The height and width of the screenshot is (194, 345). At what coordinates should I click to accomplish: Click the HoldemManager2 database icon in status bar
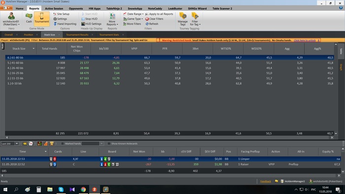282,181
